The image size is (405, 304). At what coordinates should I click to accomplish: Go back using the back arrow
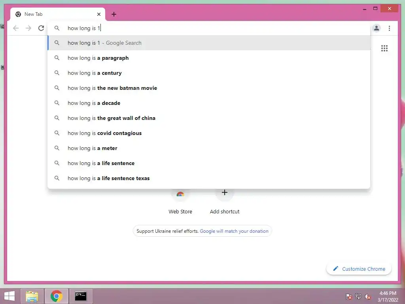tap(16, 28)
